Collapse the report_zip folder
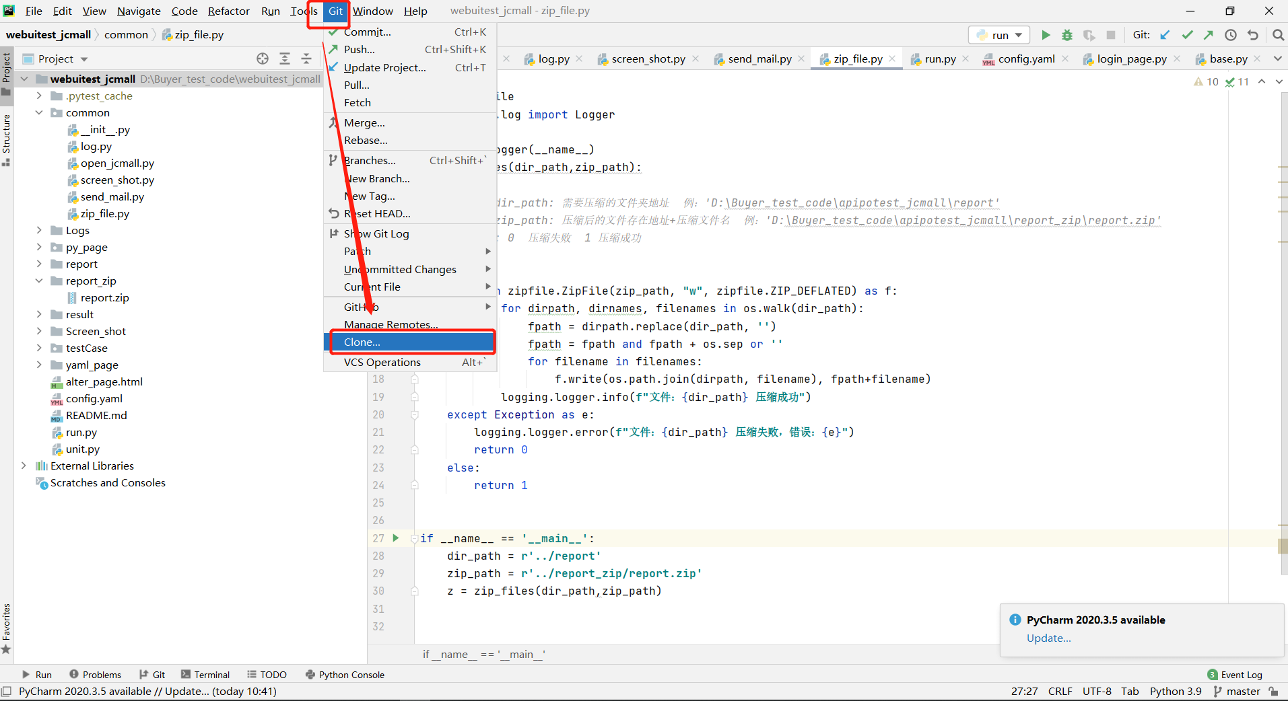The height and width of the screenshot is (701, 1288). pyautogui.click(x=39, y=281)
